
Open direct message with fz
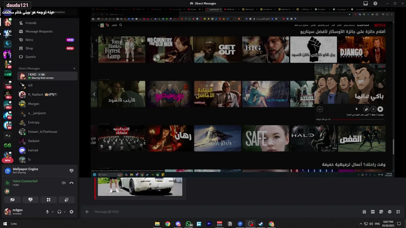pyautogui.click(x=47, y=160)
